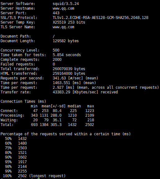160x179 pixels.
Task: Click the TLSv1.2 cipher protocol string
Action: pos(100,18)
